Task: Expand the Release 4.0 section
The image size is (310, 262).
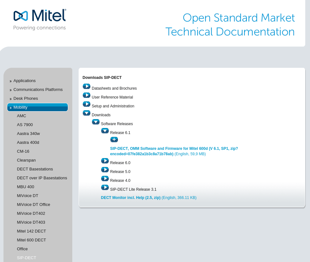Action: click(105, 179)
